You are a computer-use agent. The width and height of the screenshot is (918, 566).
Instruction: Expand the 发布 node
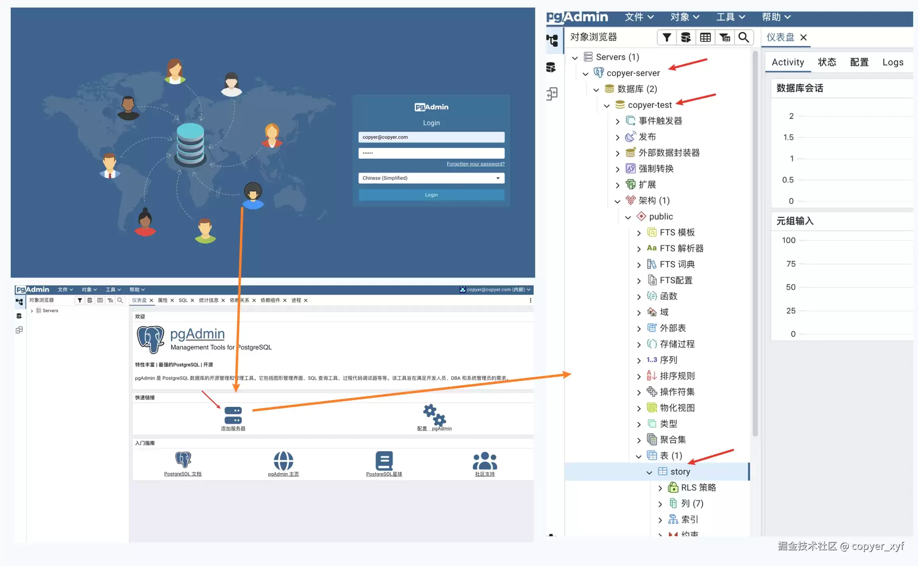click(x=617, y=138)
